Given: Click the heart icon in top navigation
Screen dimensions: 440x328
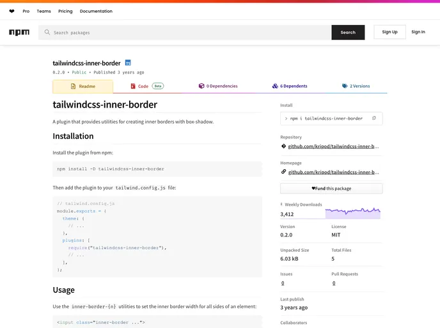Looking at the screenshot, I should pyautogui.click(x=12, y=12).
